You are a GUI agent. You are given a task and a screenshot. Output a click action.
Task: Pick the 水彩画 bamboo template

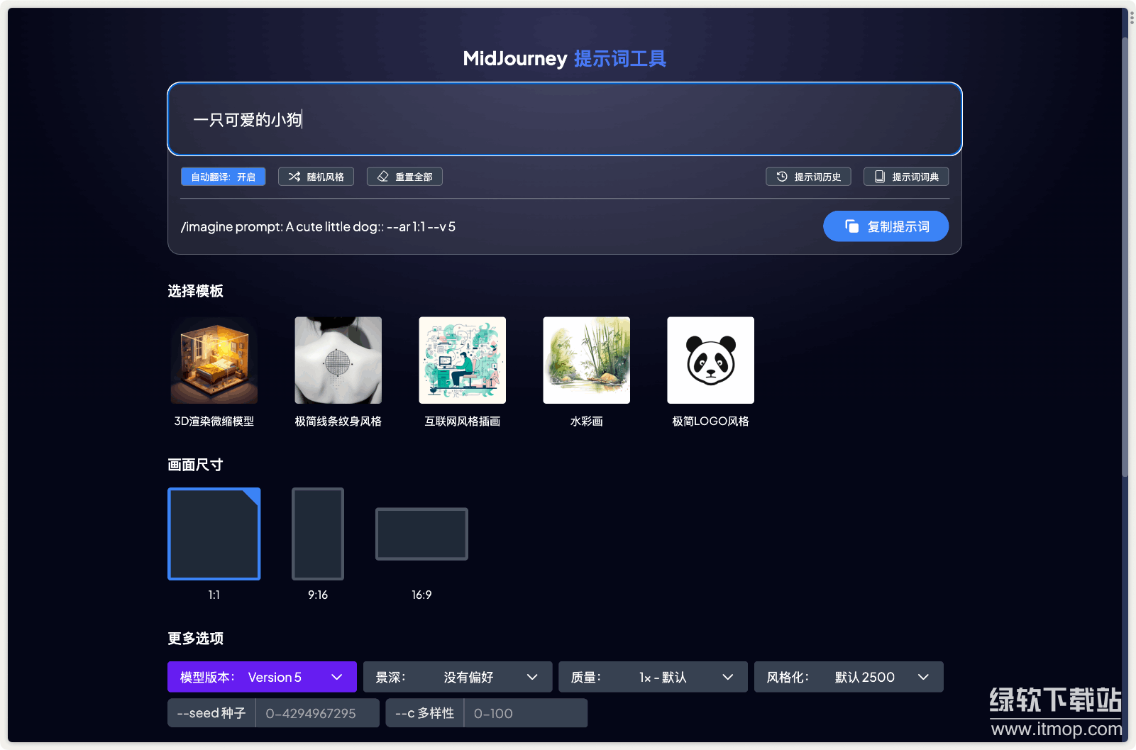point(586,360)
